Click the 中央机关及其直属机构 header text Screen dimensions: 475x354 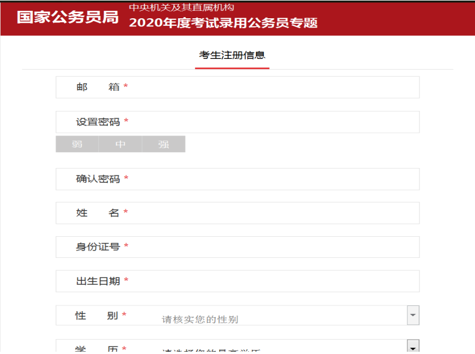pos(181,7)
